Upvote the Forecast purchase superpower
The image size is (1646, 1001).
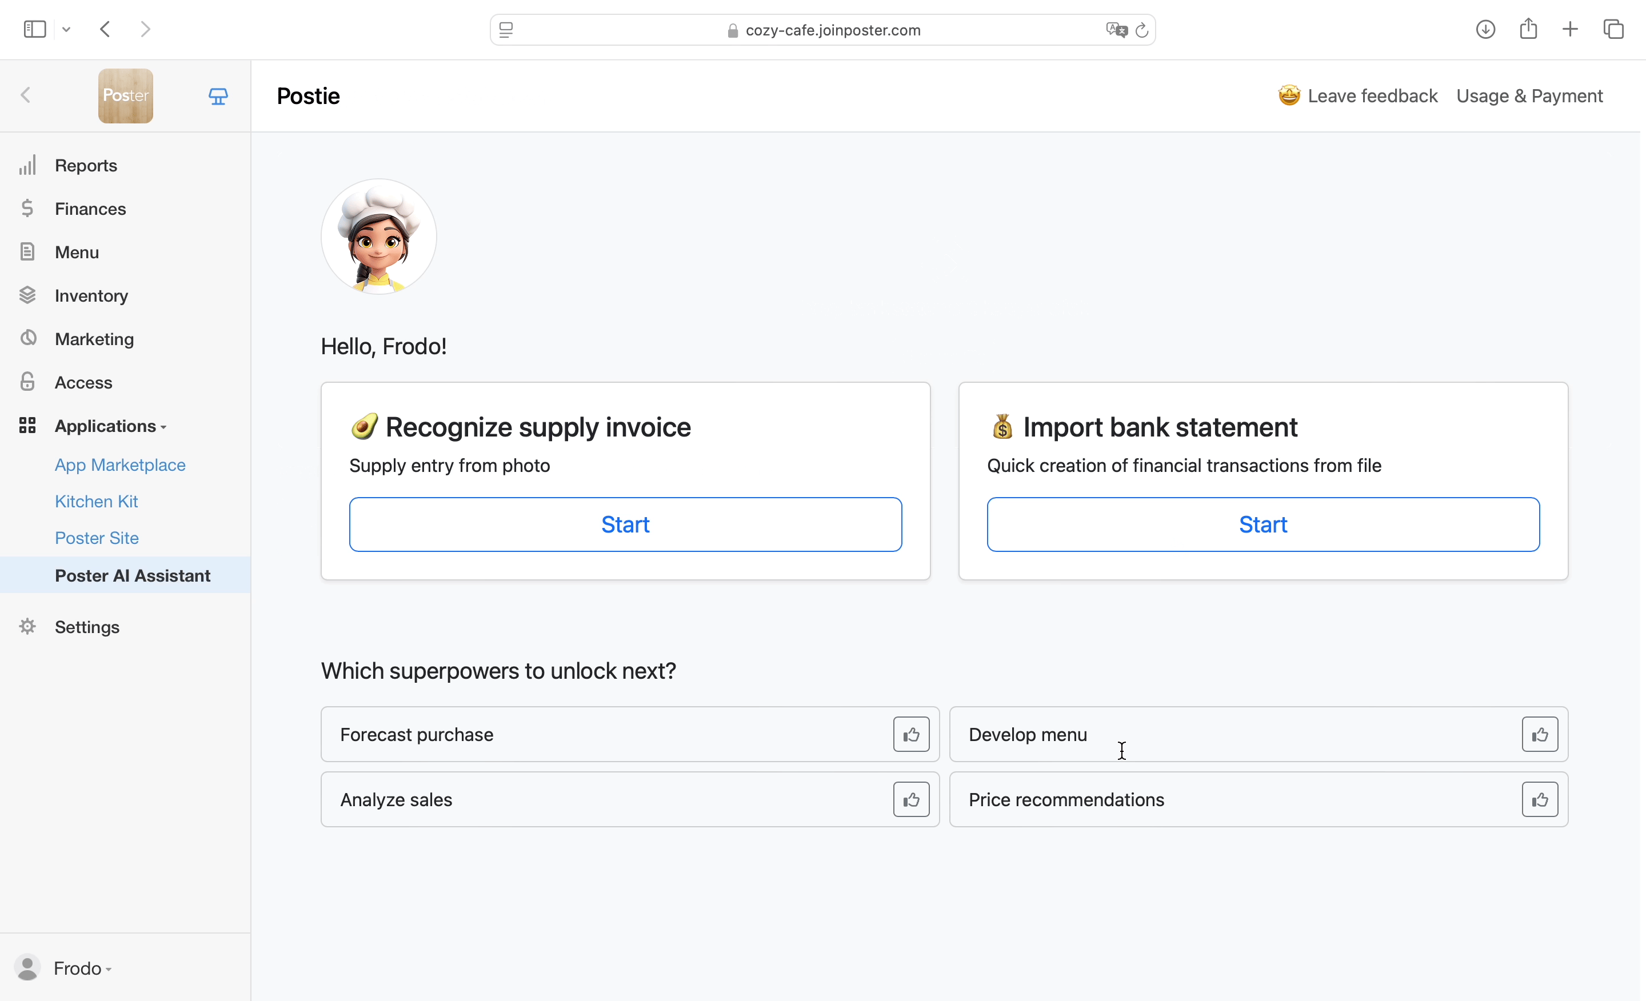coord(911,735)
